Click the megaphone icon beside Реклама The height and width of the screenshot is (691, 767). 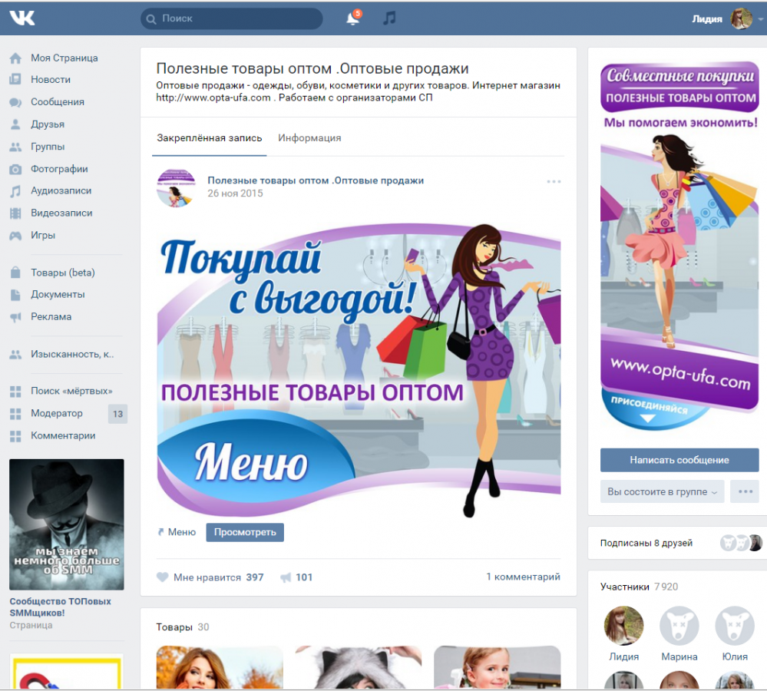click(15, 317)
